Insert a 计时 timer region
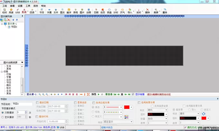The width and height of the screenshot is (219, 131). 116,11
